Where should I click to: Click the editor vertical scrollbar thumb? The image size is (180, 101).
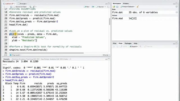[x=109, y=21]
